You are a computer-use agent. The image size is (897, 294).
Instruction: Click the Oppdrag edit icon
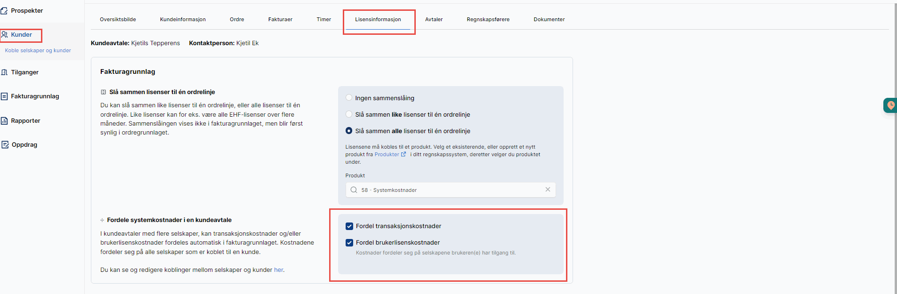coord(5,145)
